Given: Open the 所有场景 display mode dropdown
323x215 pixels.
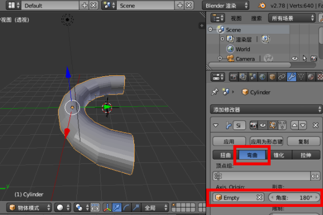Looking at the screenshot, I should click(x=292, y=18).
